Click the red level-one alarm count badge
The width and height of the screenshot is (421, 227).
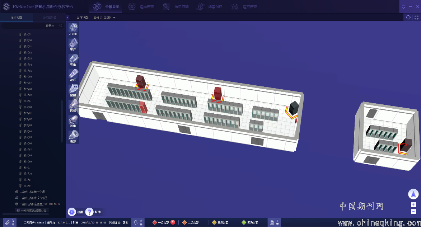[x=173, y=222]
